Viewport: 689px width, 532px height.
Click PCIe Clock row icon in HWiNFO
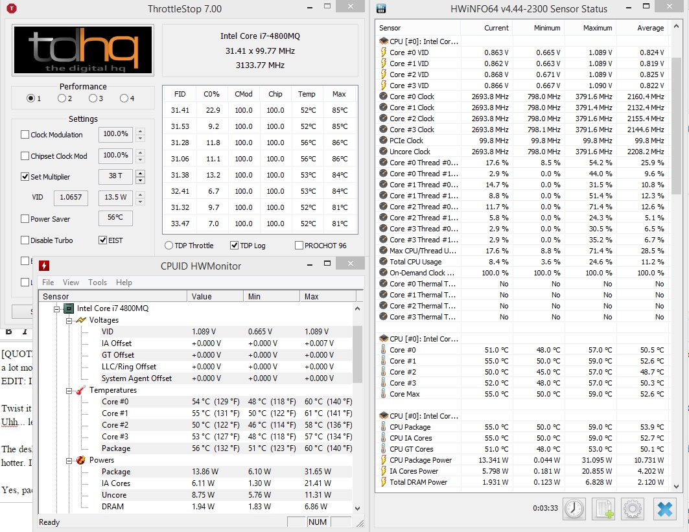383,141
